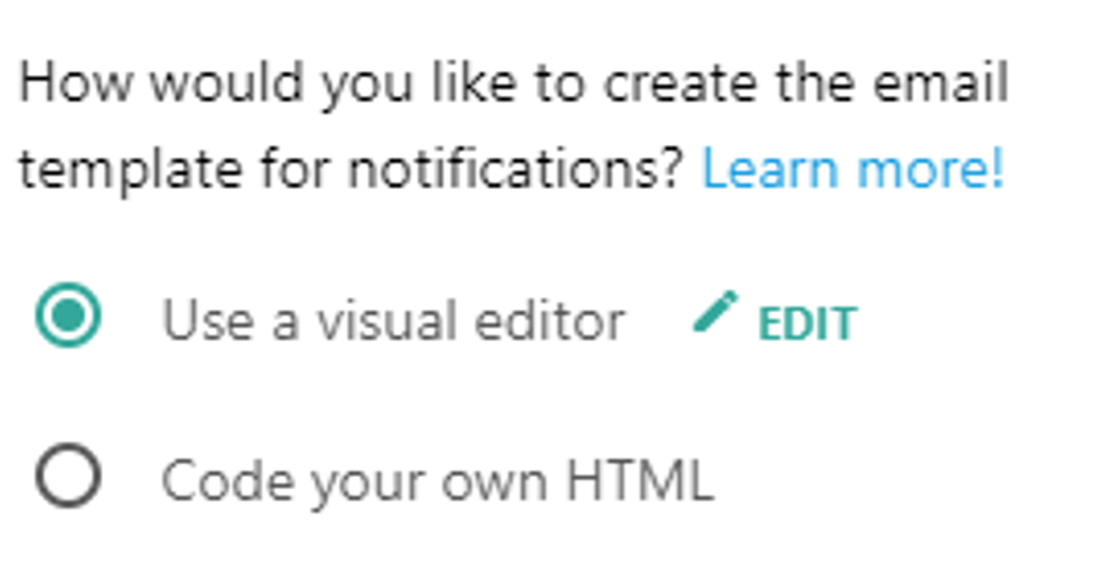The image size is (1099, 580).
Task: Select the "Use a visual editor" radio button
Action: (69, 315)
